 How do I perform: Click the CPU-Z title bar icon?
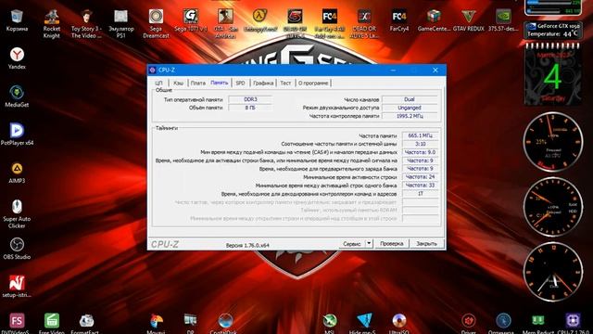(x=152, y=70)
